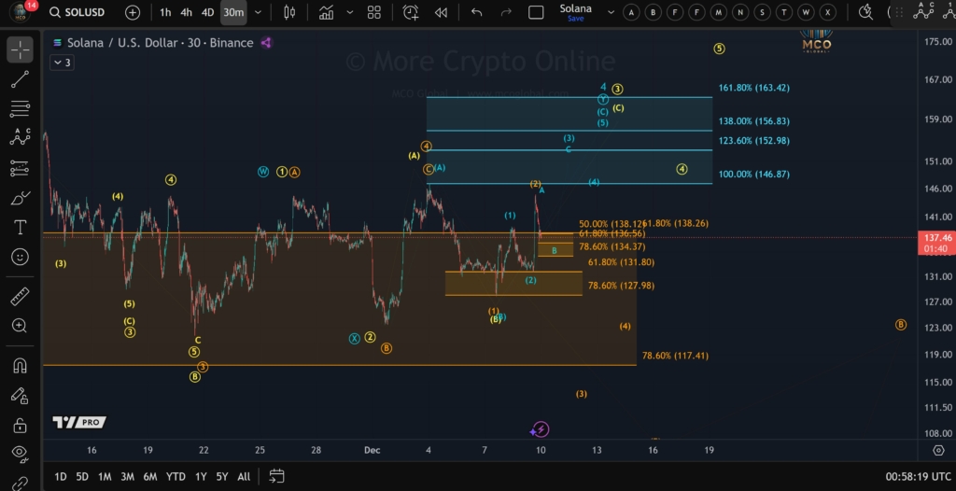
Task: Expand the time interval dropdown arrow
Action: point(258,12)
